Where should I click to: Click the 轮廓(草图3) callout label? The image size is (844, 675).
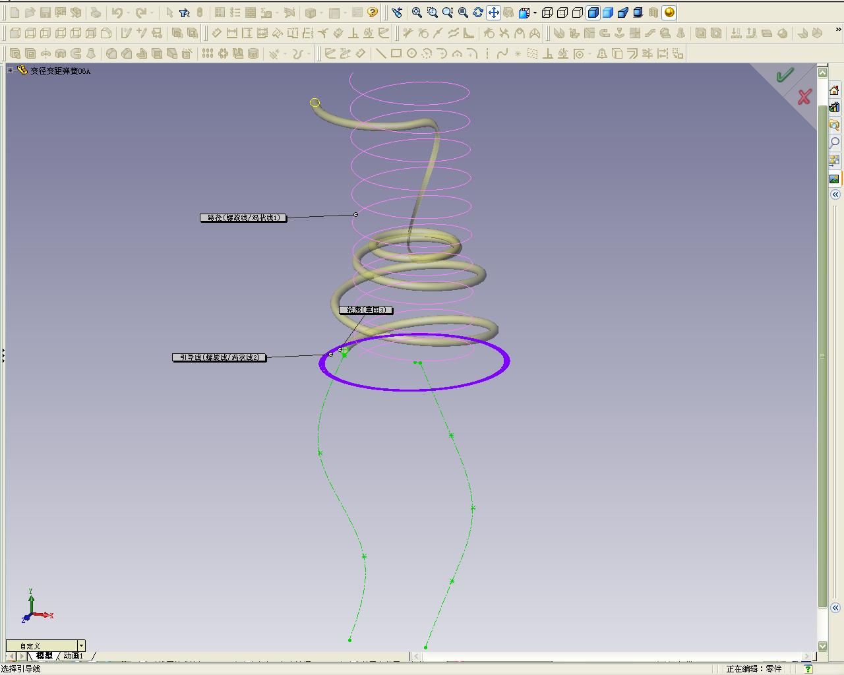[x=366, y=310]
